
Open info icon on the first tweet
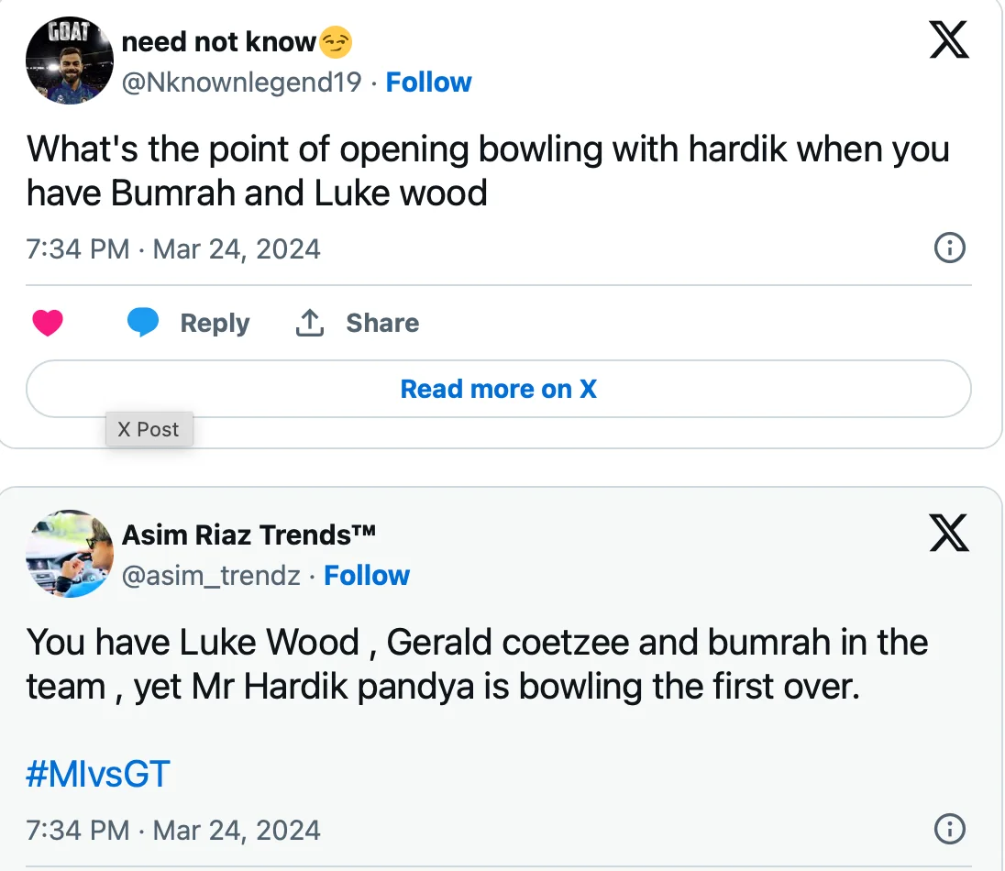pos(949,248)
